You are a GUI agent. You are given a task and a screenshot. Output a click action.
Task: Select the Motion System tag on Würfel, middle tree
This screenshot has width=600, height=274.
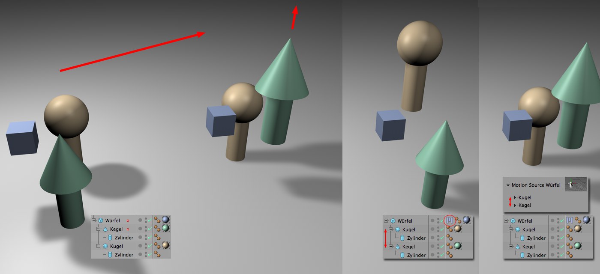pyautogui.click(x=450, y=220)
